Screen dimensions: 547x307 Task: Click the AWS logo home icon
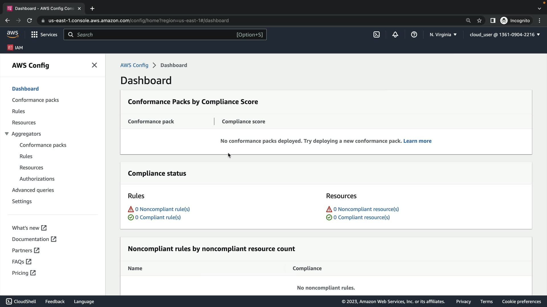pyautogui.click(x=13, y=34)
